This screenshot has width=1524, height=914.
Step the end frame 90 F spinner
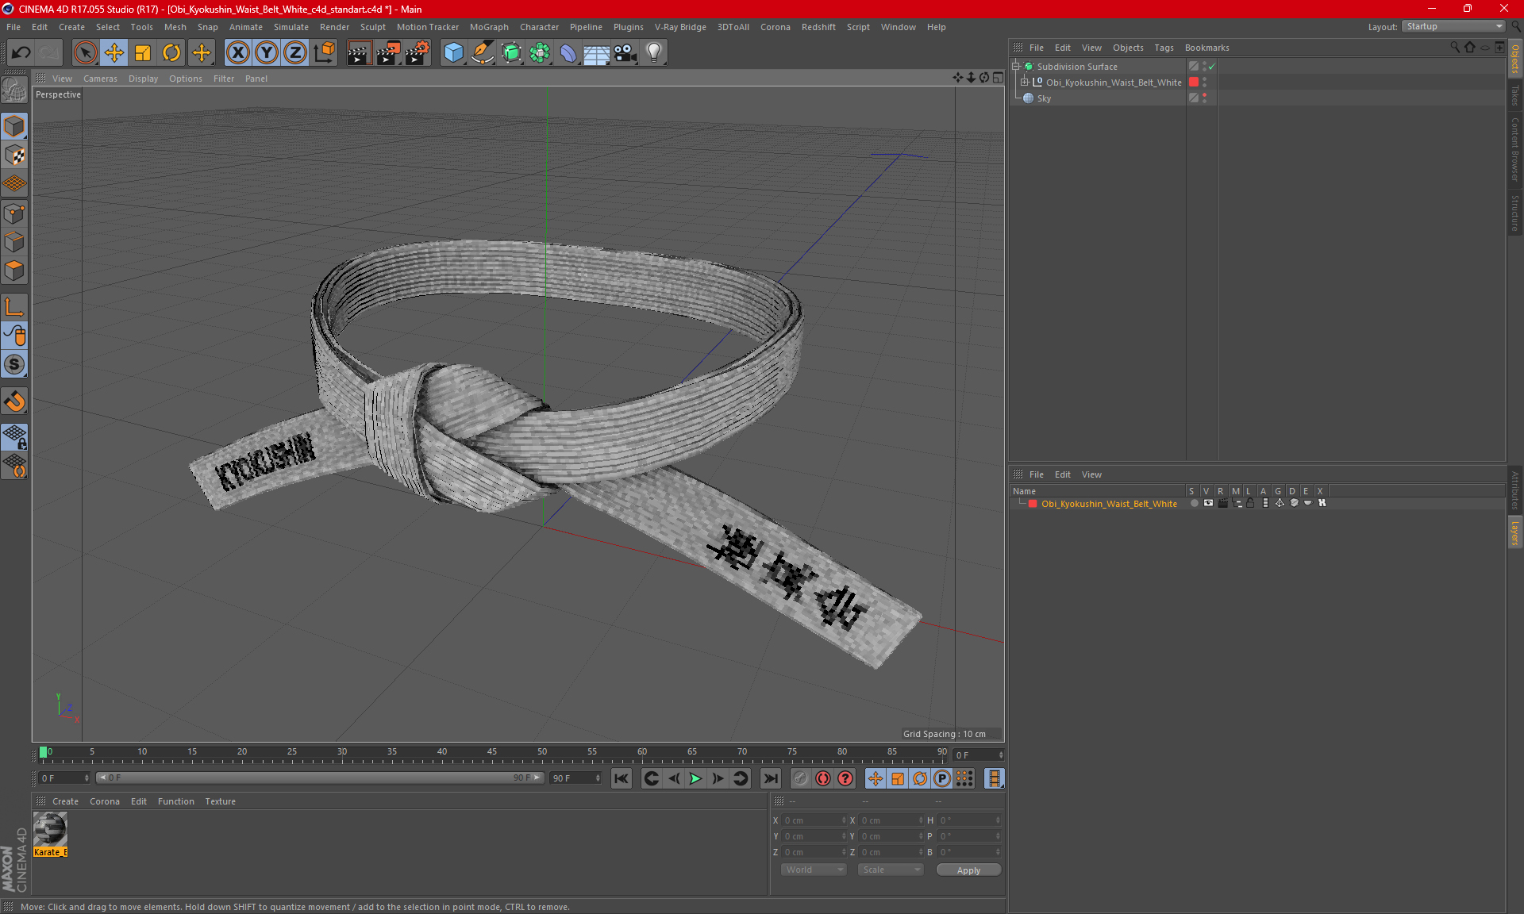(x=598, y=778)
